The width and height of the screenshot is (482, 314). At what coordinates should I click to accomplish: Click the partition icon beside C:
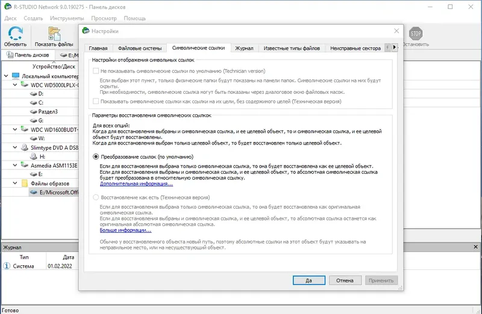pos(34,102)
